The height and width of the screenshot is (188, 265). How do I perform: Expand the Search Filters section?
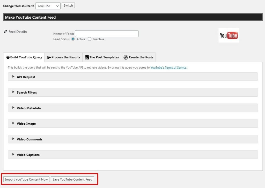tap(27, 92)
